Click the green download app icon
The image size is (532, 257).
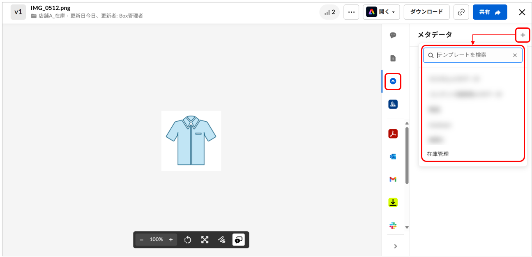pos(393,202)
